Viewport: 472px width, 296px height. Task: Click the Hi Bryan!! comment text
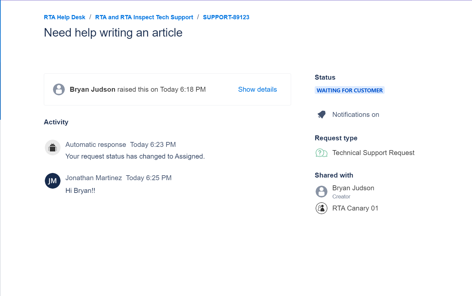pos(80,191)
